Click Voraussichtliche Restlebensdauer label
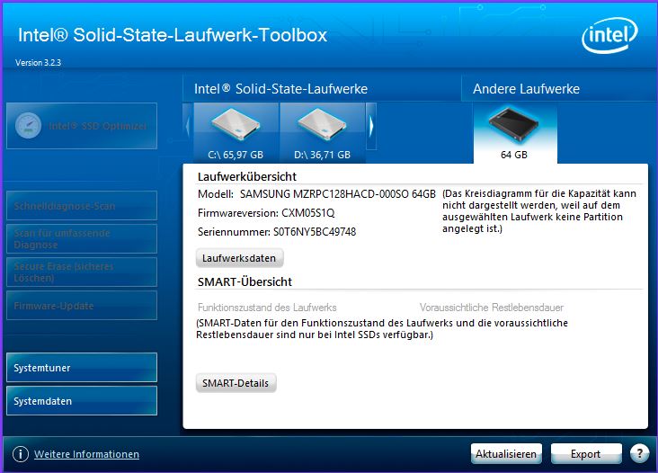 [x=492, y=308]
